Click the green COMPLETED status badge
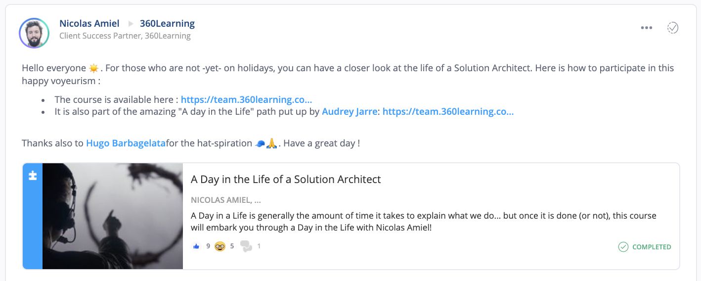This screenshot has height=281, width=701. tap(645, 247)
